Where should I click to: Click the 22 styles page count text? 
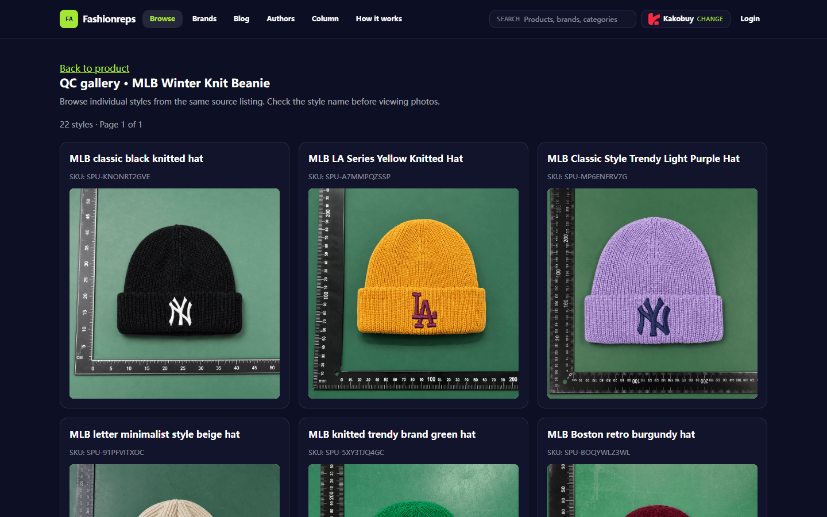click(101, 125)
